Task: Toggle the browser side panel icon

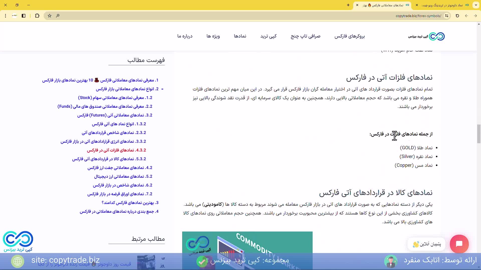Action: click(x=24, y=16)
